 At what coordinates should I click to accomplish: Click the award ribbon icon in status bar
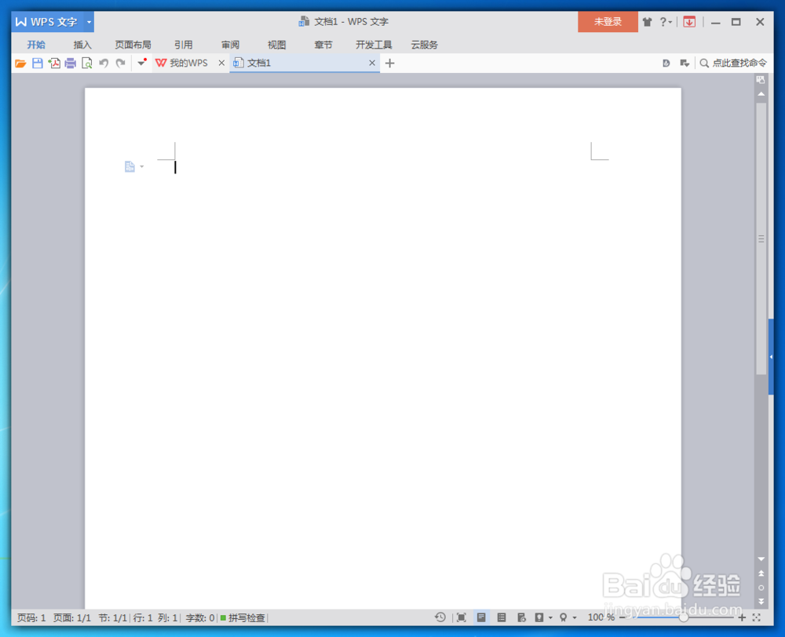pos(563,617)
